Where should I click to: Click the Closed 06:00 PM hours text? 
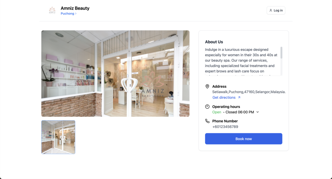pos(240,112)
